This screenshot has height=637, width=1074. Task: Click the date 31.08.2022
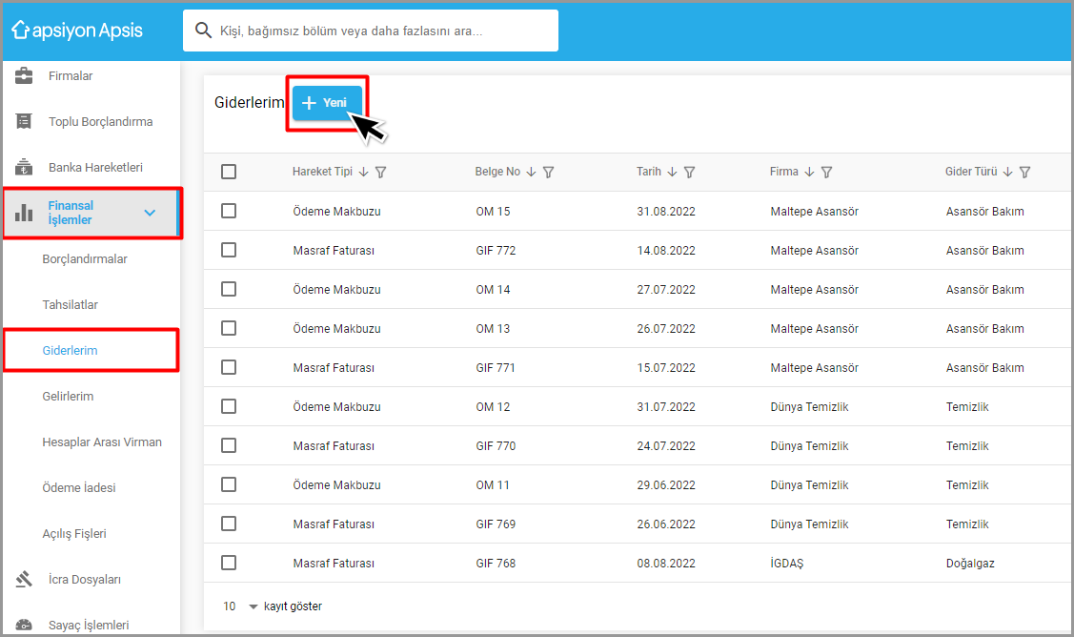tap(666, 211)
